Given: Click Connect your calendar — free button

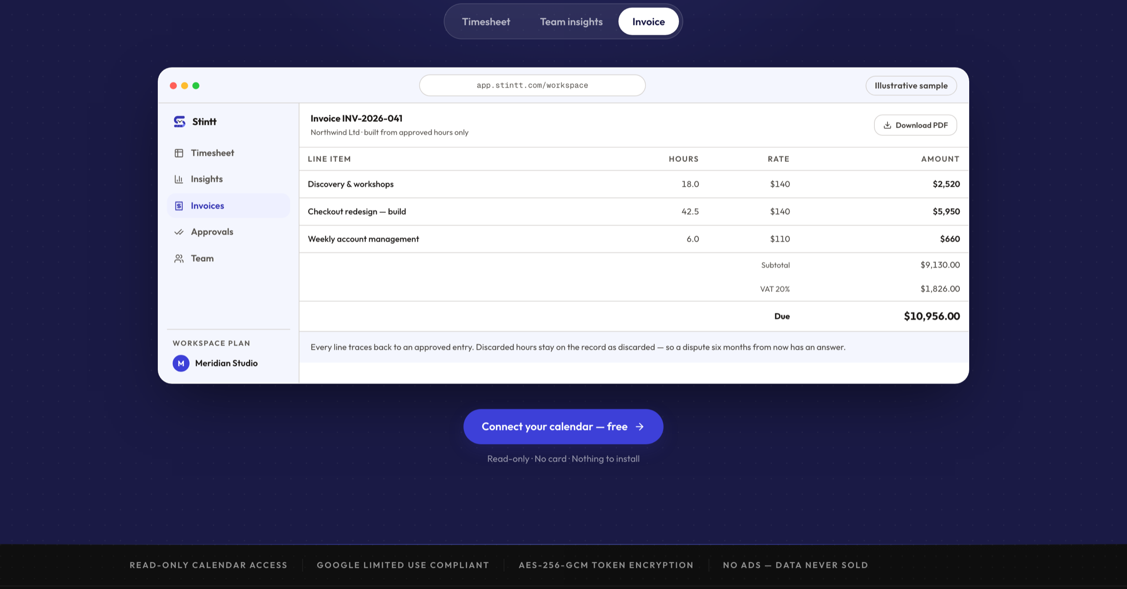Looking at the screenshot, I should [x=563, y=427].
